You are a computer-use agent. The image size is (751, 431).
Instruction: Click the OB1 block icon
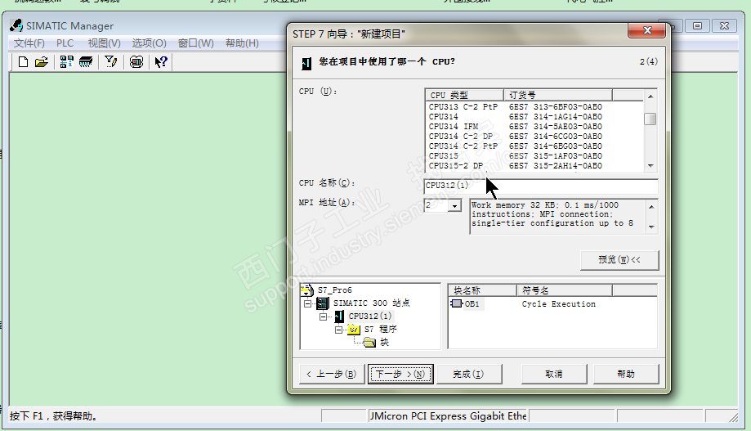pyautogui.click(x=457, y=303)
